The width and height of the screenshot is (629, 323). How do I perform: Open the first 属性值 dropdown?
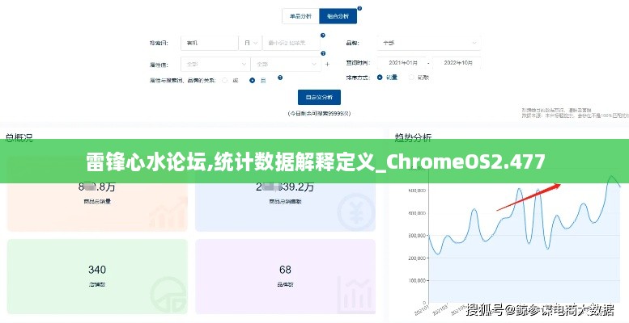pyautogui.click(x=215, y=64)
